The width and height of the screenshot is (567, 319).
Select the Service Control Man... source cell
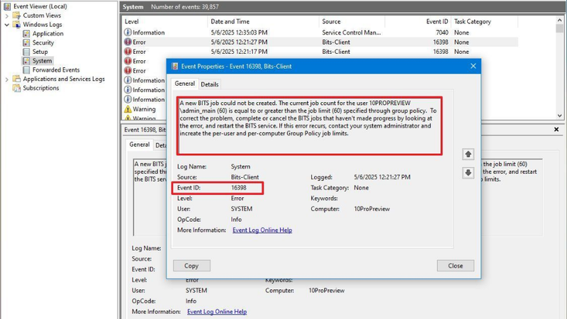click(351, 32)
